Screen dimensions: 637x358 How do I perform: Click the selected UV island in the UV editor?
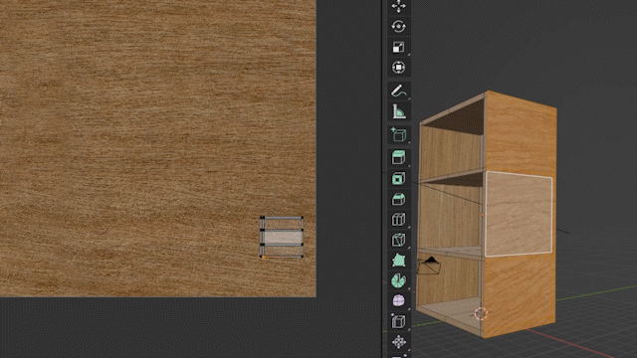click(282, 237)
